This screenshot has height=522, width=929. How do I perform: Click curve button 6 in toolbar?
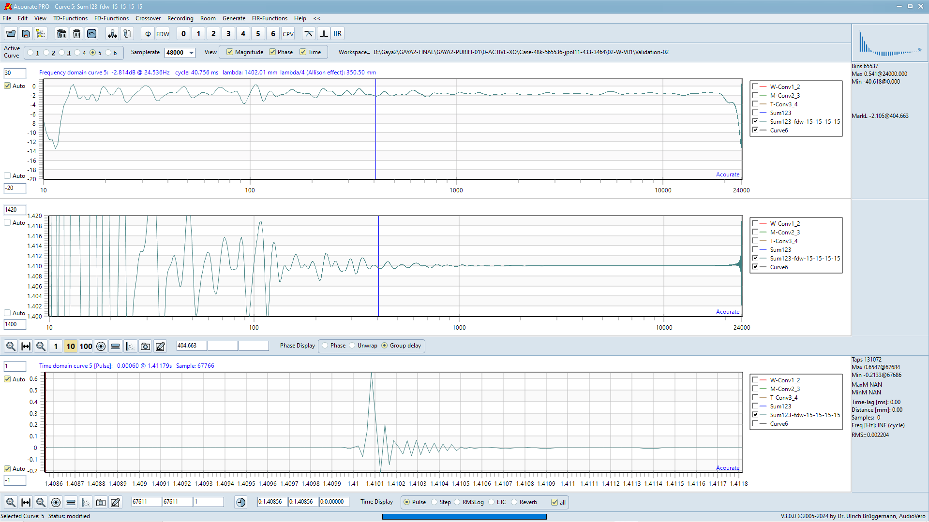(x=273, y=34)
